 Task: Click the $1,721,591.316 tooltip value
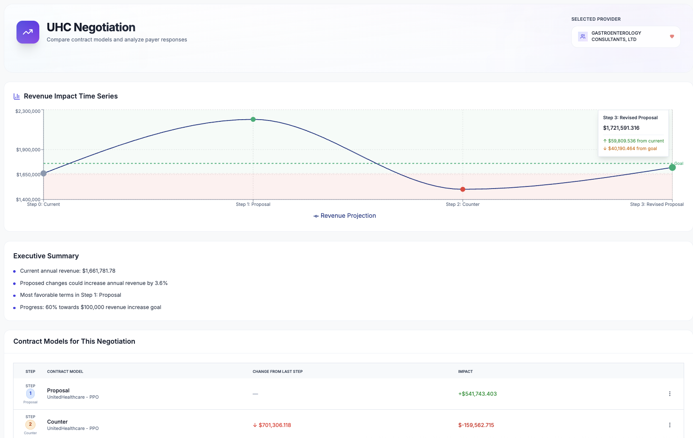621,128
